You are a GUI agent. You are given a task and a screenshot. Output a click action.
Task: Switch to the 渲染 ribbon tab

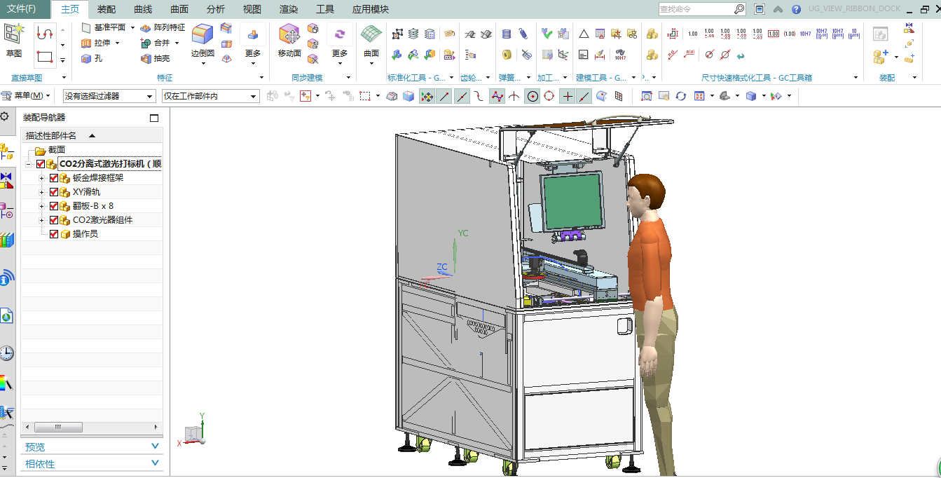coord(289,9)
